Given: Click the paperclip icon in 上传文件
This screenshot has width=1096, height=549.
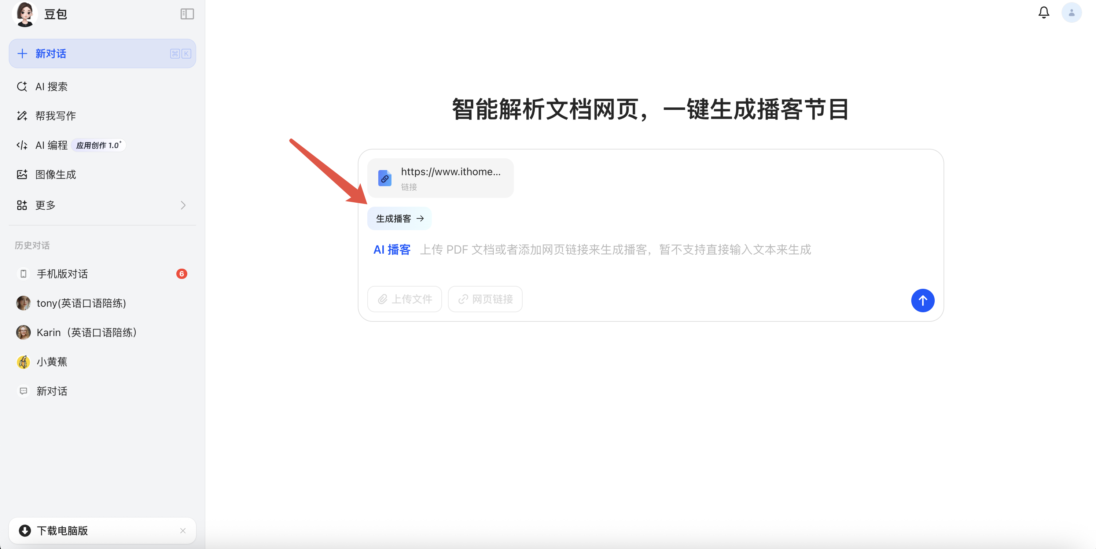Looking at the screenshot, I should point(382,299).
